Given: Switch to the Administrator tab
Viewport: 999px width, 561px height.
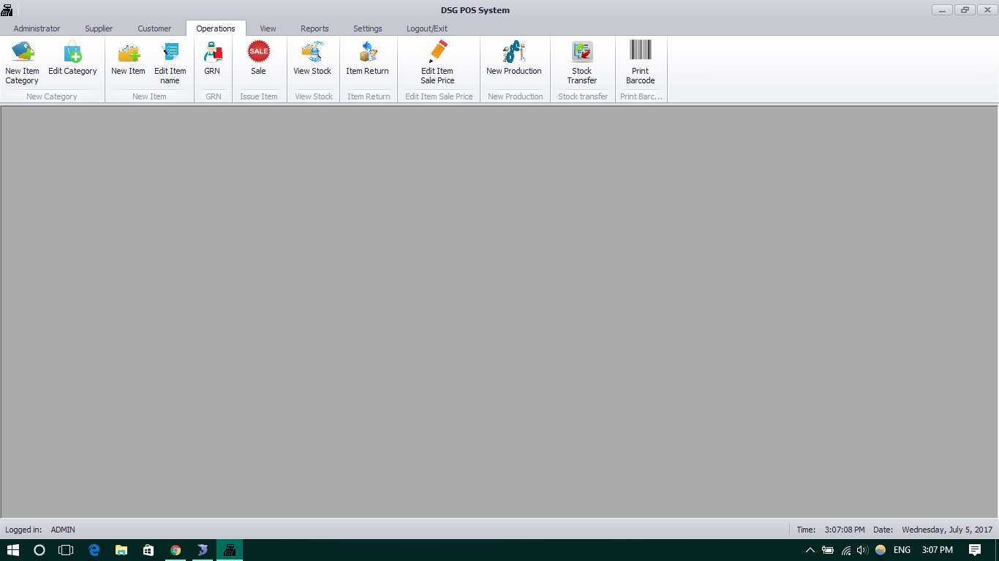Looking at the screenshot, I should pyautogui.click(x=37, y=28).
